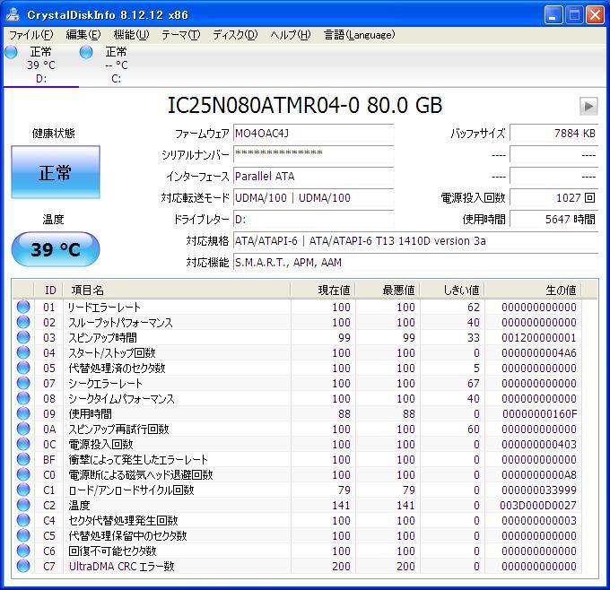Select the C: disk tab
The height and width of the screenshot is (590, 610).
click(116, 65)
